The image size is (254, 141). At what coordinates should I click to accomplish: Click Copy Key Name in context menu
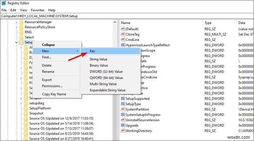pos(54,94)
